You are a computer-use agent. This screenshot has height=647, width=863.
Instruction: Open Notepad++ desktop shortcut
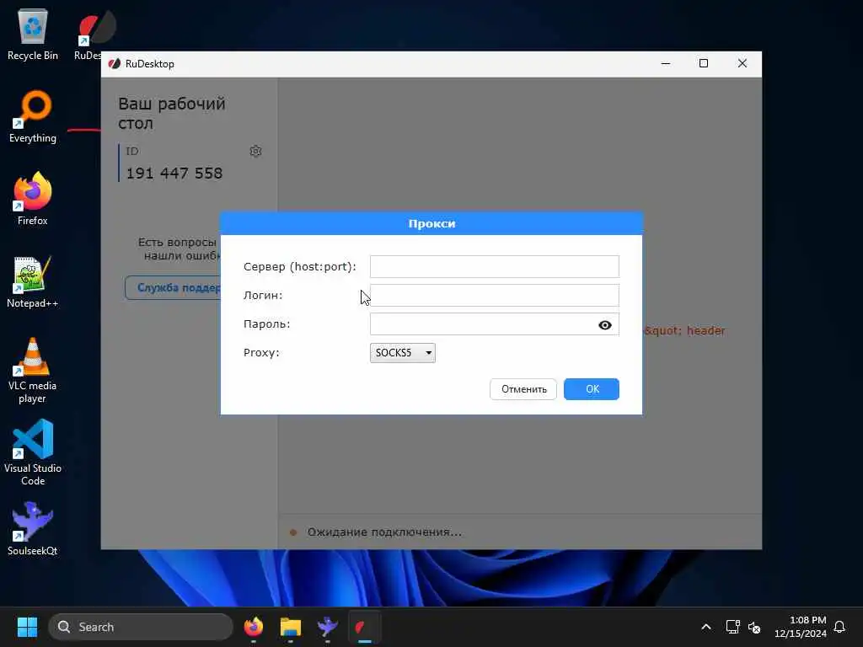(33, 281)
